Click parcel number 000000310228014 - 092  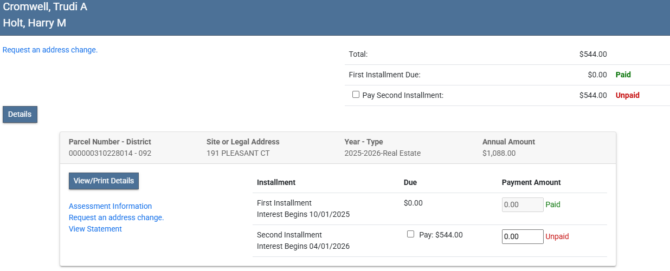[x=110, y=153]
